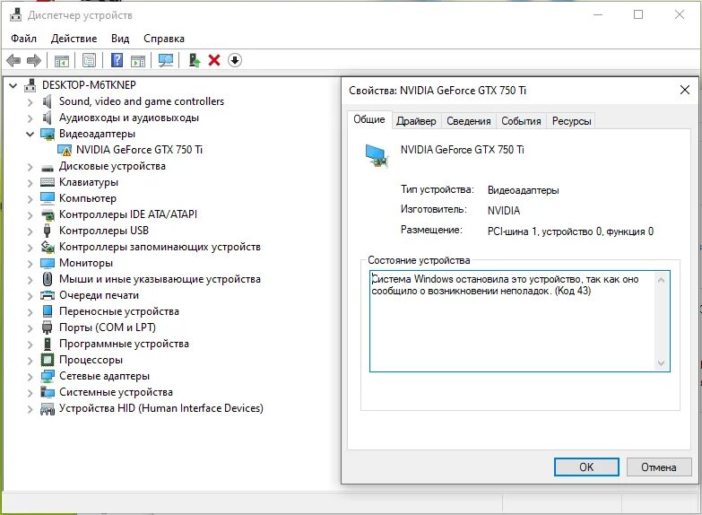Screen dimensions: 702x515
Task: Select the Мониторы tree row
Action: 86,263
